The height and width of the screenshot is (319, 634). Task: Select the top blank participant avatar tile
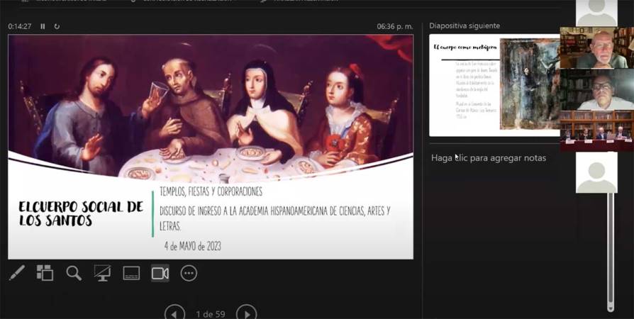[x=596, y=13]
